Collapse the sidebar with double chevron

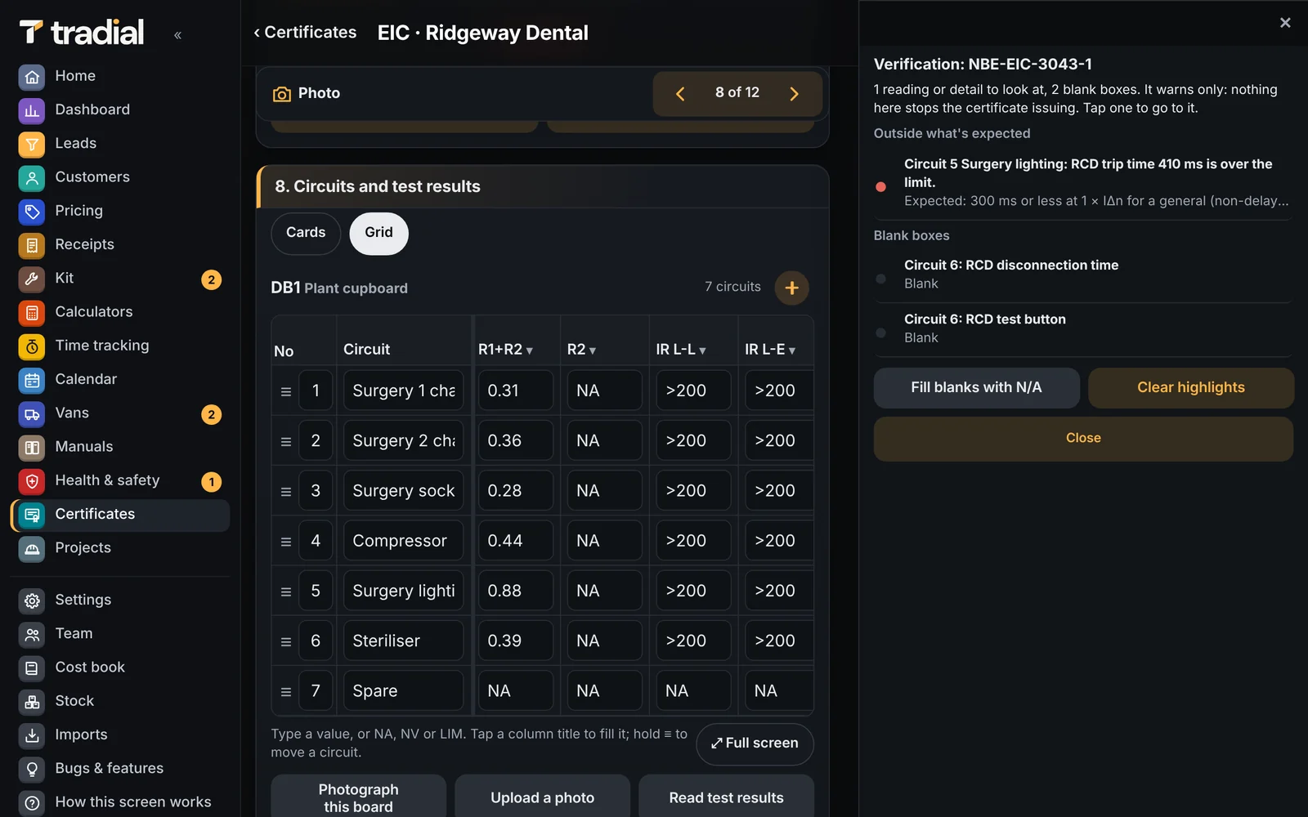177,35
